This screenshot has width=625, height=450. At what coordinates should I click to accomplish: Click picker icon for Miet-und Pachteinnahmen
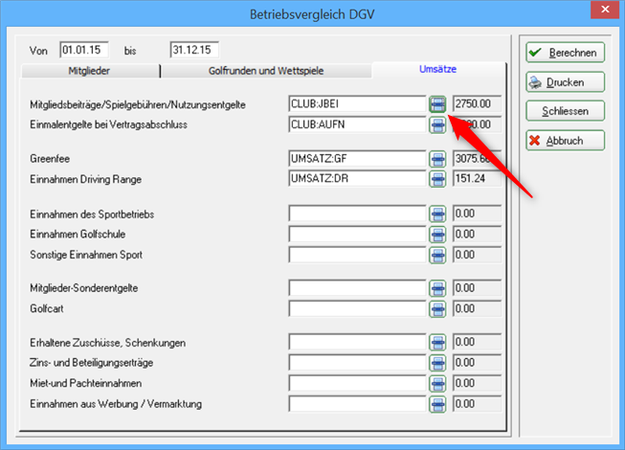[x=437, y=383]
